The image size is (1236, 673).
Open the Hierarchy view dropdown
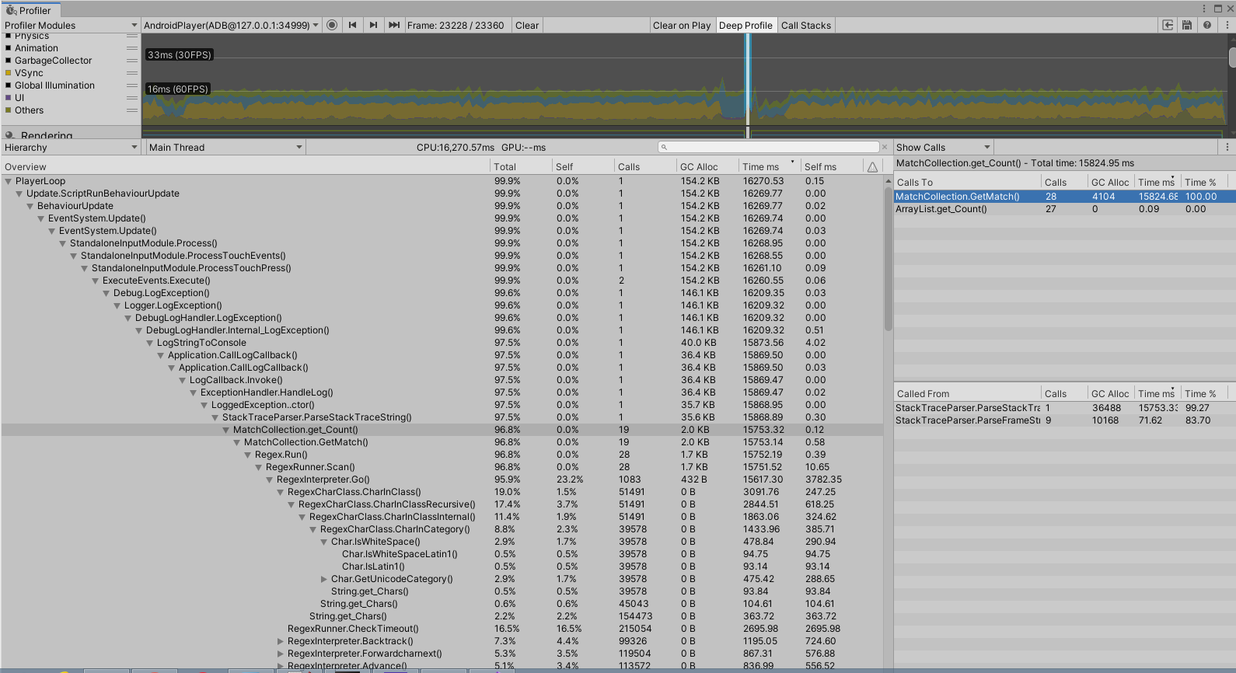70,147
